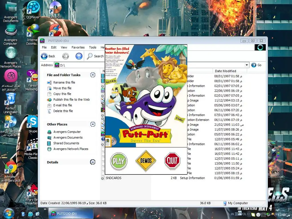The image size is (292, 219).
Task: Click the taskbar clock 12:59
Action: 284,215
